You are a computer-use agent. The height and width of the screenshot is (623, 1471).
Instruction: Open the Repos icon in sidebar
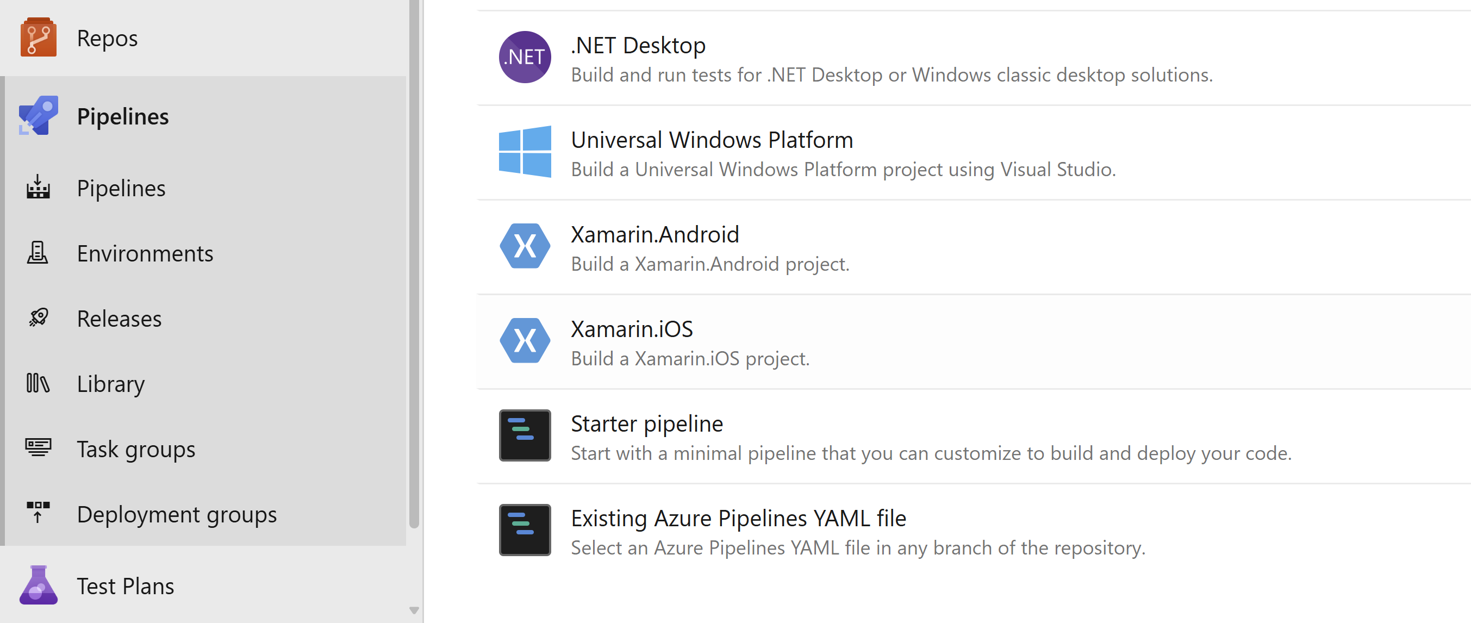38,38
